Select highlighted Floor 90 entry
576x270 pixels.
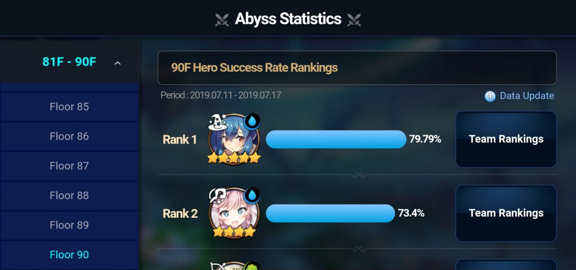tap(69, 255)
